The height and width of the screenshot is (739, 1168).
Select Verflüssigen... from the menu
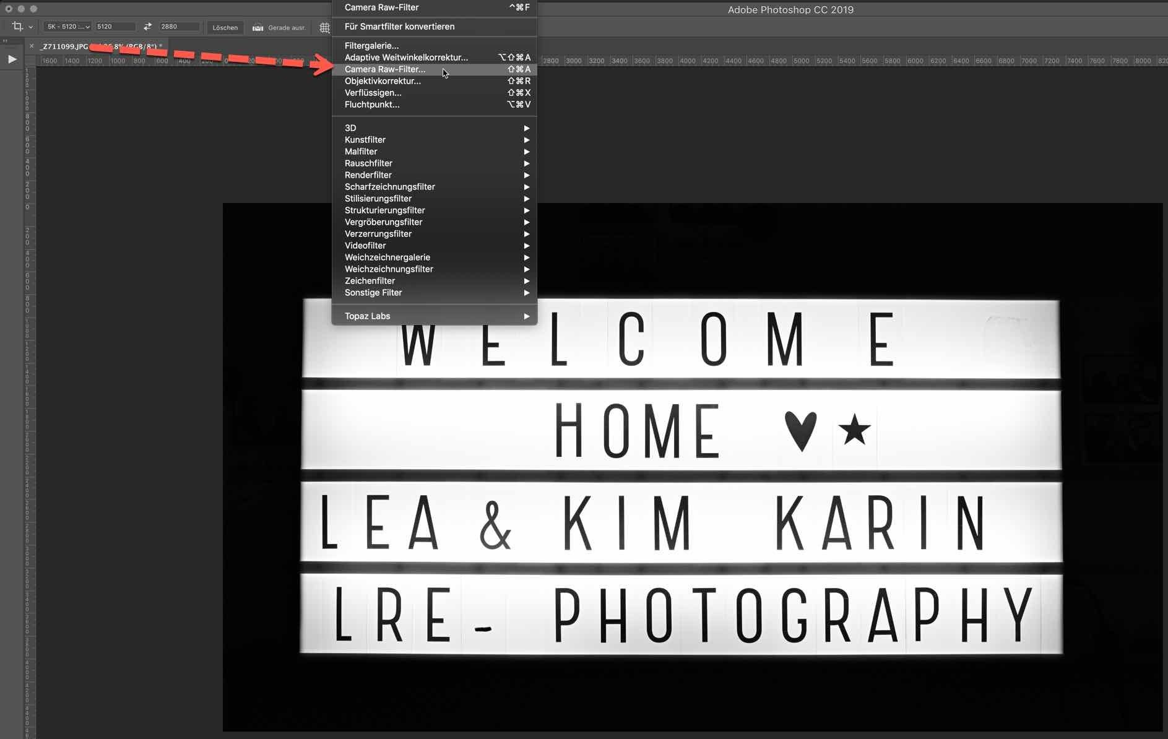click(435, 93)
